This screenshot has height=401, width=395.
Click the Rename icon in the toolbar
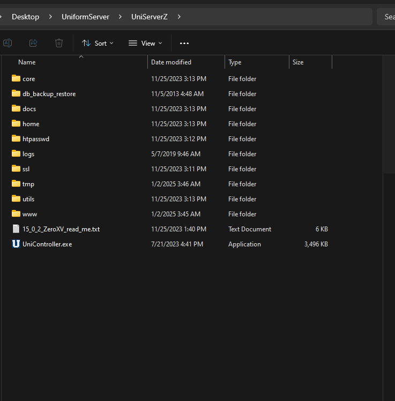(x=8, y=43)
